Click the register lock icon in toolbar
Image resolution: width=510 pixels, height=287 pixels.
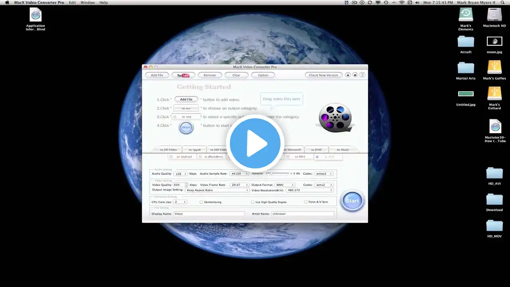tap(348, 75)
